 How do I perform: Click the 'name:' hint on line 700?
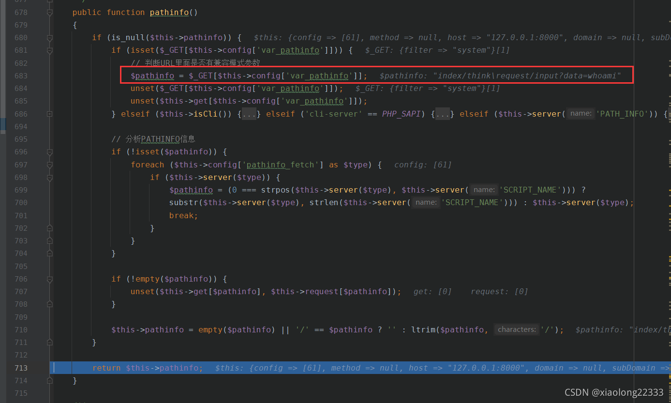[426, 203]
